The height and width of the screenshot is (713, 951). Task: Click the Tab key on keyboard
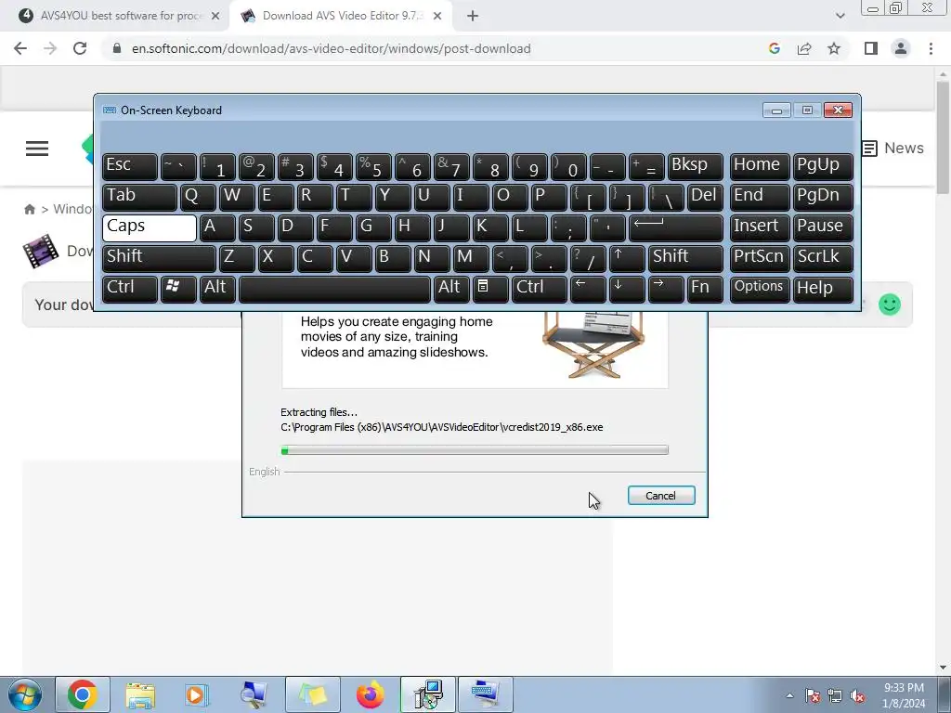point(139,197)
